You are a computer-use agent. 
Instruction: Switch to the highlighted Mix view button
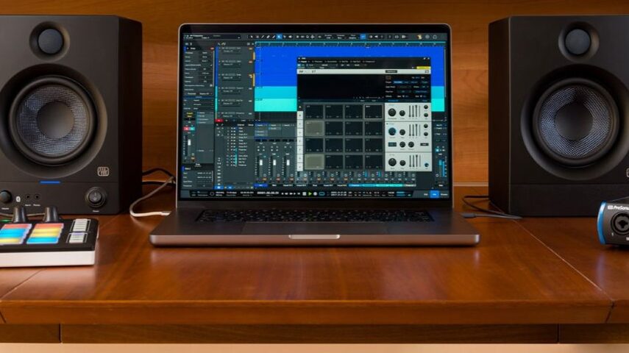click(435, 193)
